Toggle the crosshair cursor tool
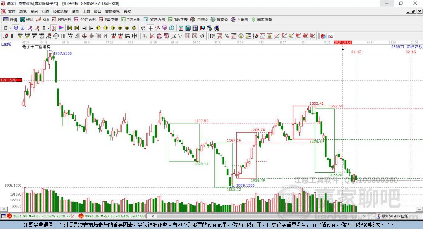The width and height of the screenshot is (423, 229). (x=150, y=28)
